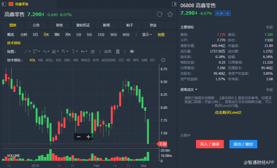The image size is (277, 168).
Task: Enable the OBV indicator
Action: pyautogui.click(x=67, y=60)
